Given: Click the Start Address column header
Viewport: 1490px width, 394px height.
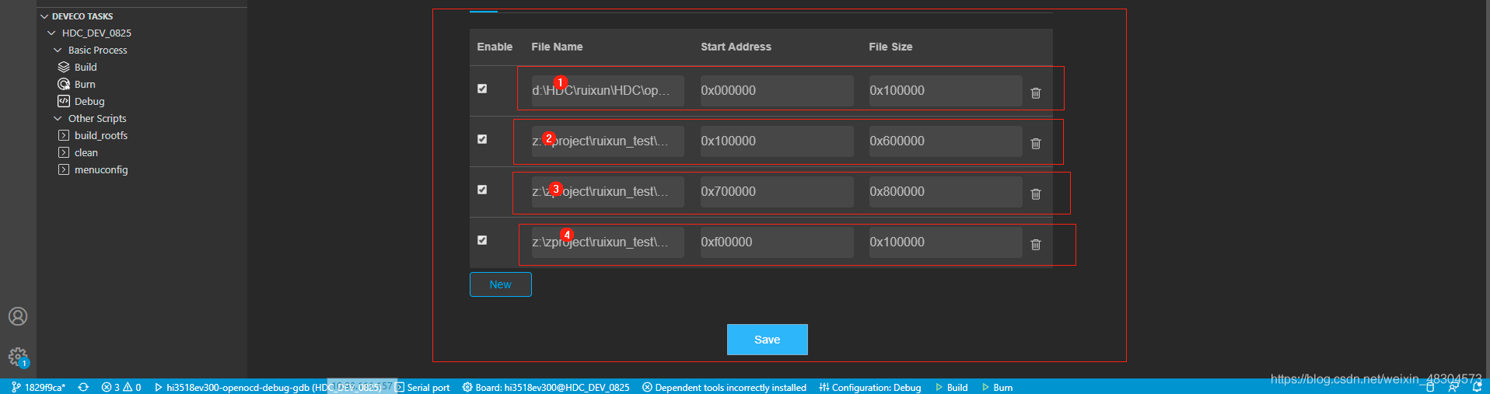Looking at the screenshot, I should point(736,47).
